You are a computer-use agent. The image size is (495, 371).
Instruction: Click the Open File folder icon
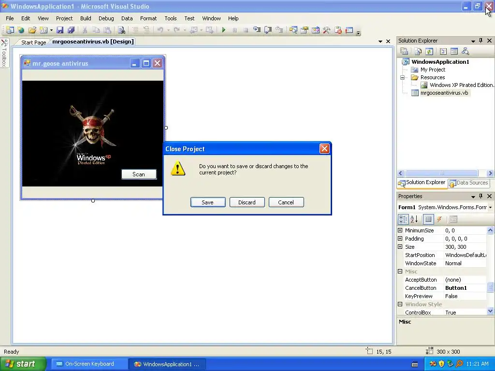click(32, 30)
